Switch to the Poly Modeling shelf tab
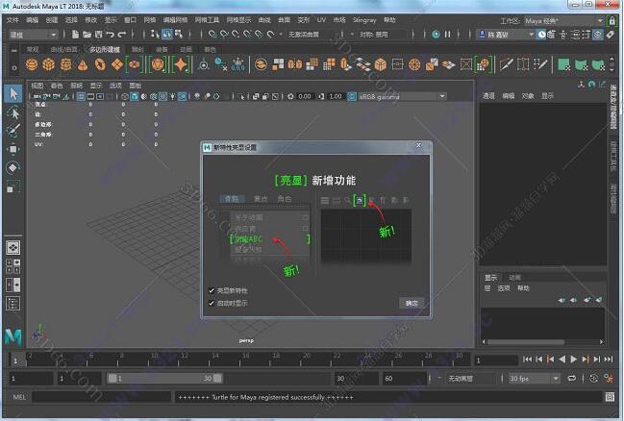The height and width of the screenshot is (421, 624). (105, 49)
